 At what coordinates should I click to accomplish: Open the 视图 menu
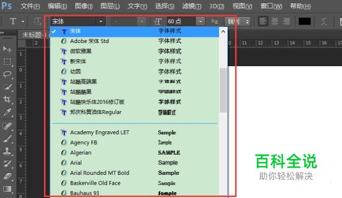coord(242,6)
